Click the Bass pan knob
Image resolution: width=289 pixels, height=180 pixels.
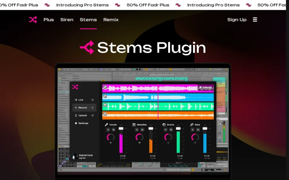coord(195,137)
